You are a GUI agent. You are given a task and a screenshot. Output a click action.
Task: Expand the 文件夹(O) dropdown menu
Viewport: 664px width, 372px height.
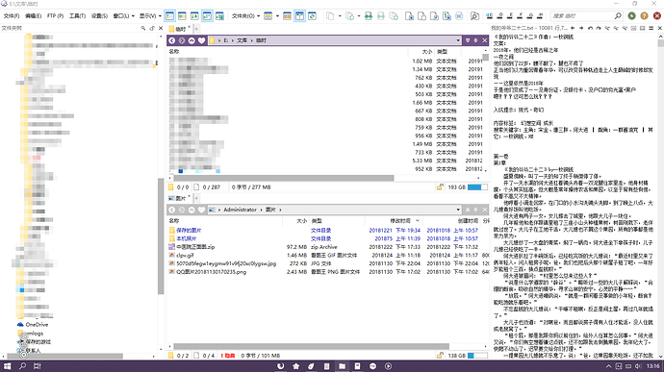[245, 16]
